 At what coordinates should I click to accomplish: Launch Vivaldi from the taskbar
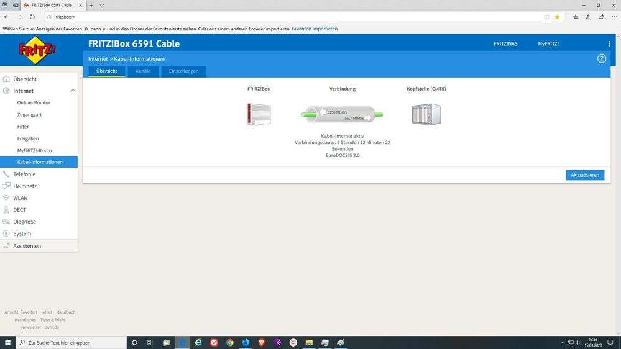click(214, 342)
